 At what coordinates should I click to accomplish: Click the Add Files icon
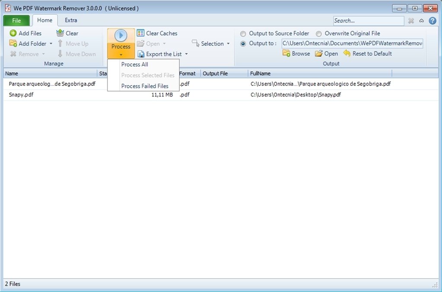[x=13, y=33]
